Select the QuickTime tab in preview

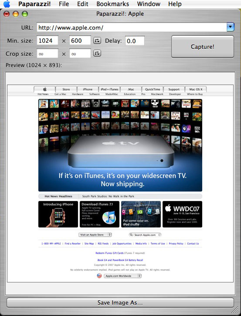153,89
